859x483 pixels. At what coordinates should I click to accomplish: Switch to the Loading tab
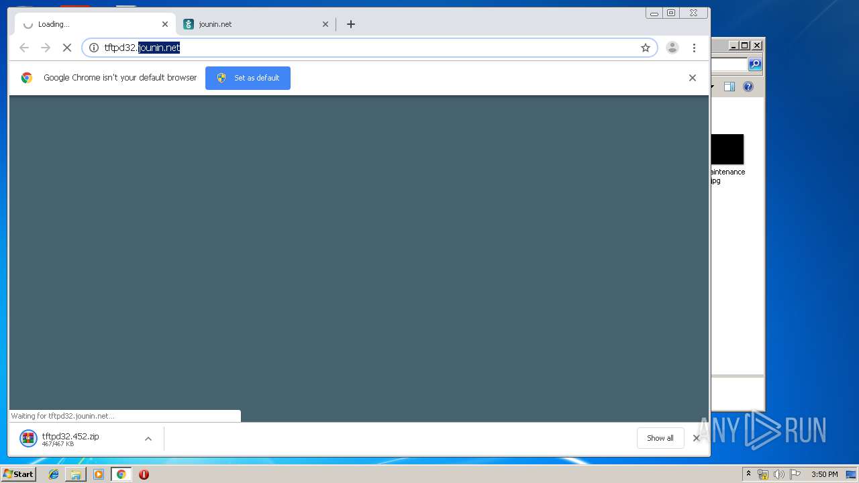pyautogui.click(x=96, y=24)
